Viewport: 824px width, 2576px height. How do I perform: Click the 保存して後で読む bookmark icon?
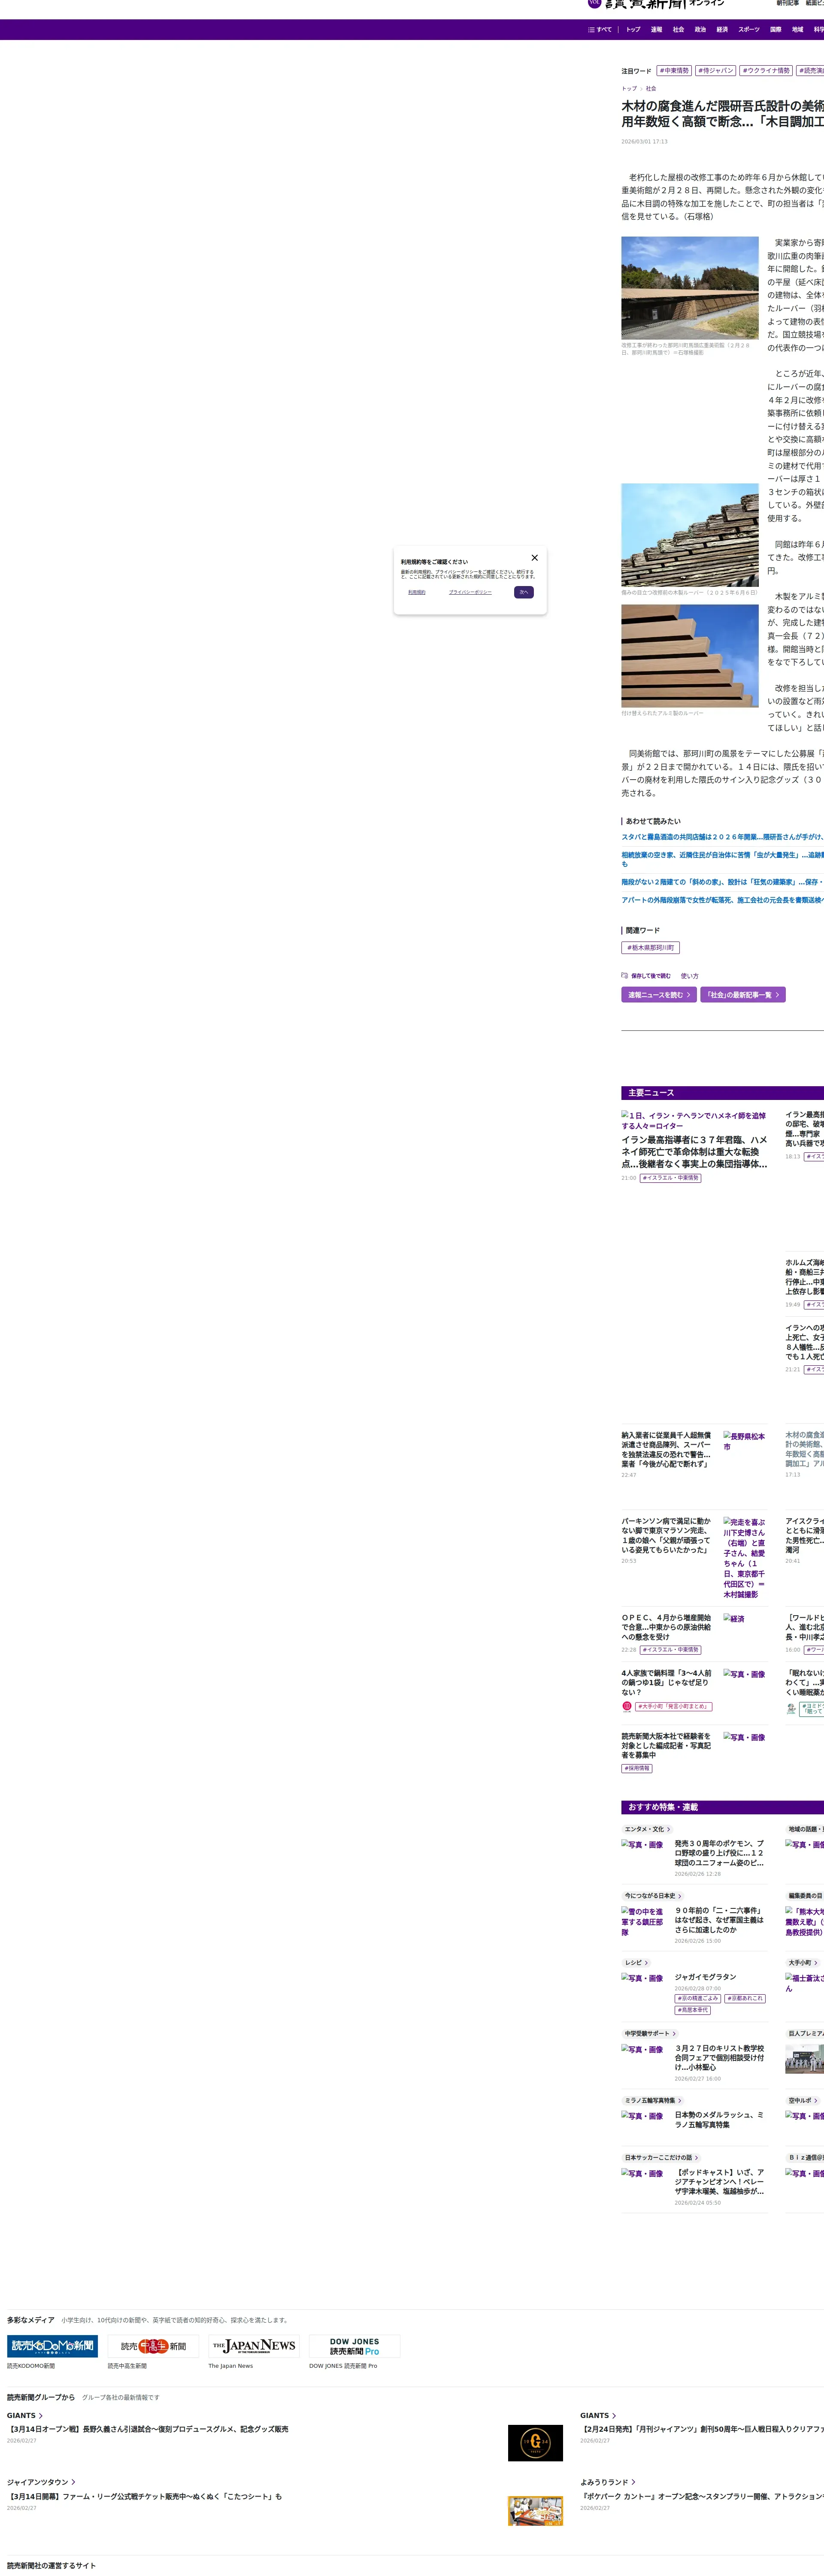(625, 975)
